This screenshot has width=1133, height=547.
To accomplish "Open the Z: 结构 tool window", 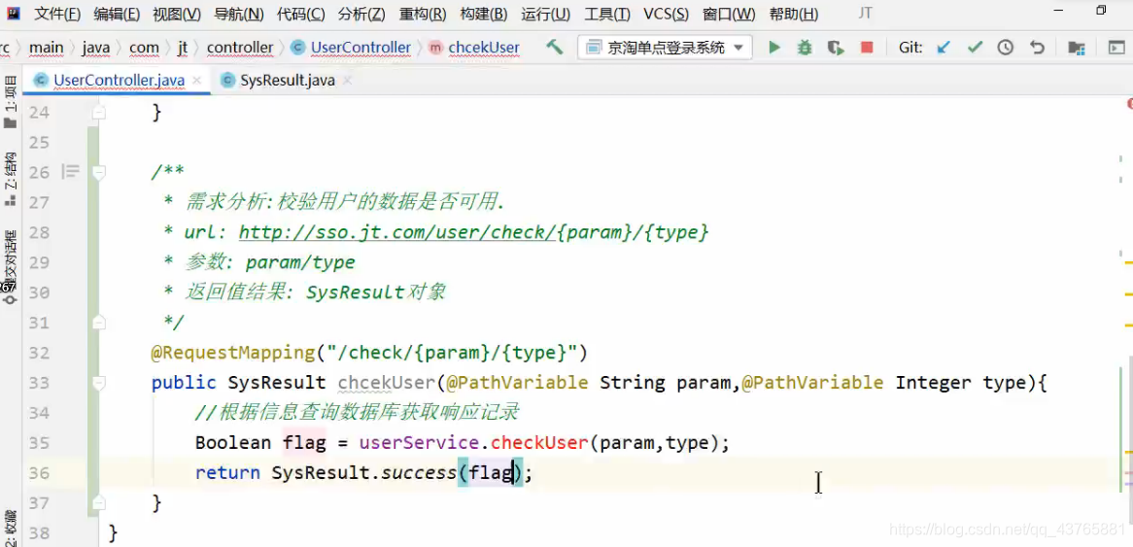I will (10, 179).
